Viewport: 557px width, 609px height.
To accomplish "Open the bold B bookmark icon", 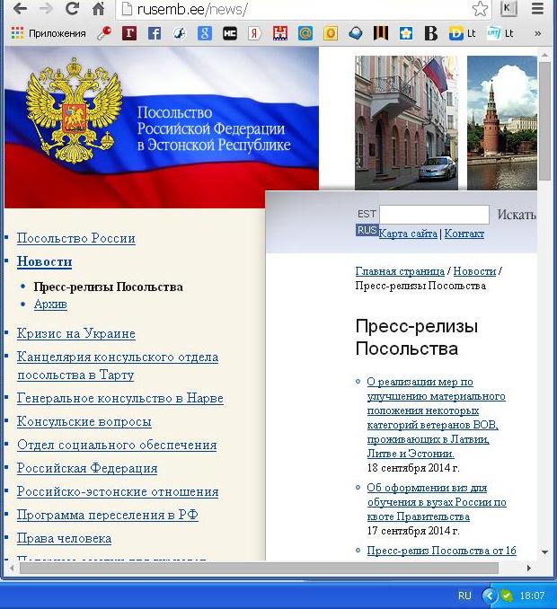I will tap(430, 33).
